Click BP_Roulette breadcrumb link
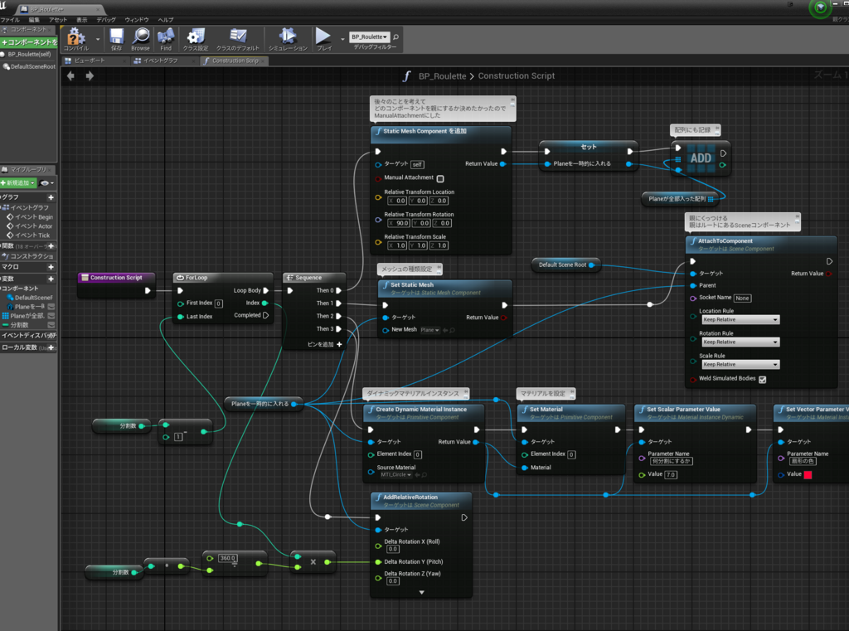 (x=442, y=76)
